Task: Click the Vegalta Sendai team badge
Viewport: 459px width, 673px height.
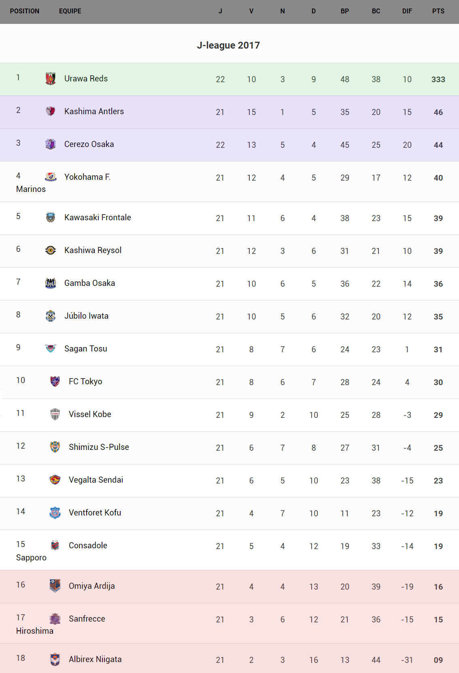Action: (x=55, y=480)
